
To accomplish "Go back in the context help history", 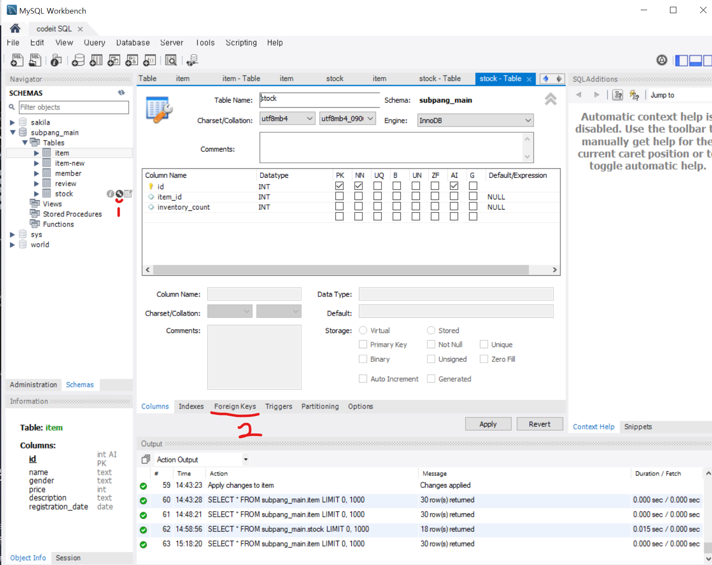I will click(579, 95).
